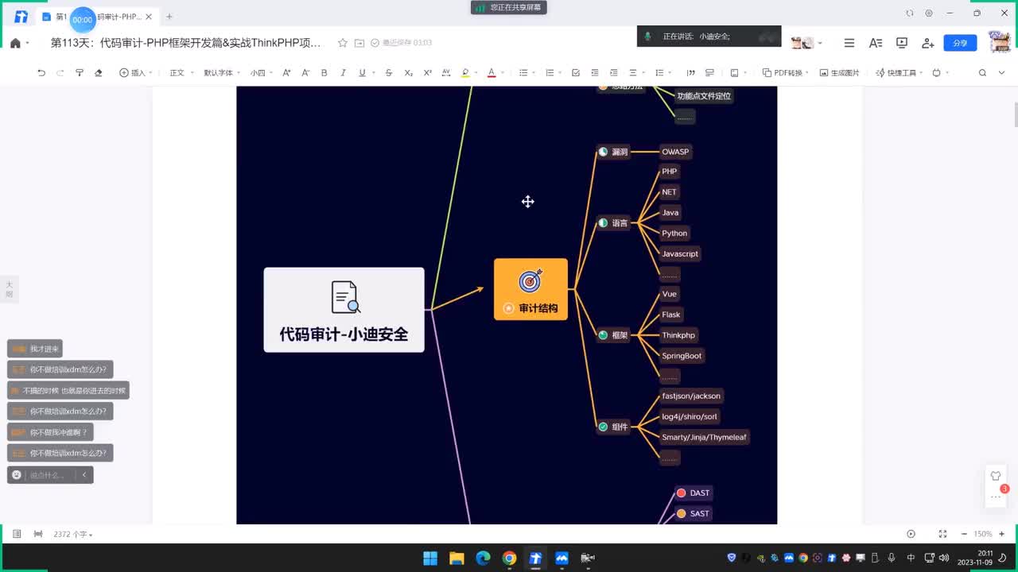This screenshot has width=1018, height=572.
Task: Open Google Chrome from the taskbar
Action: point(509,558)
